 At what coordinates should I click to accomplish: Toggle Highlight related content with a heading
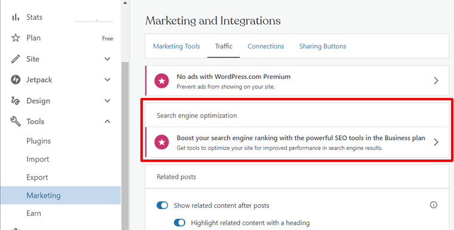pyautogui.click(x=180, y=223)
